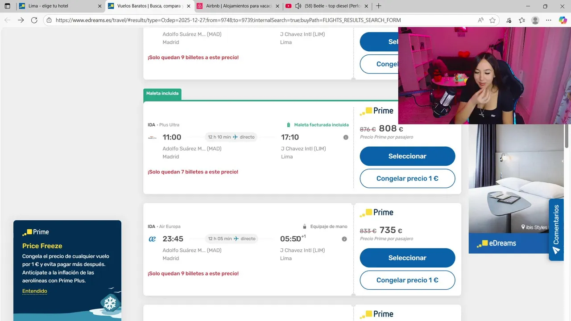Open the Comentarios feedback side tab

(556, 230)
